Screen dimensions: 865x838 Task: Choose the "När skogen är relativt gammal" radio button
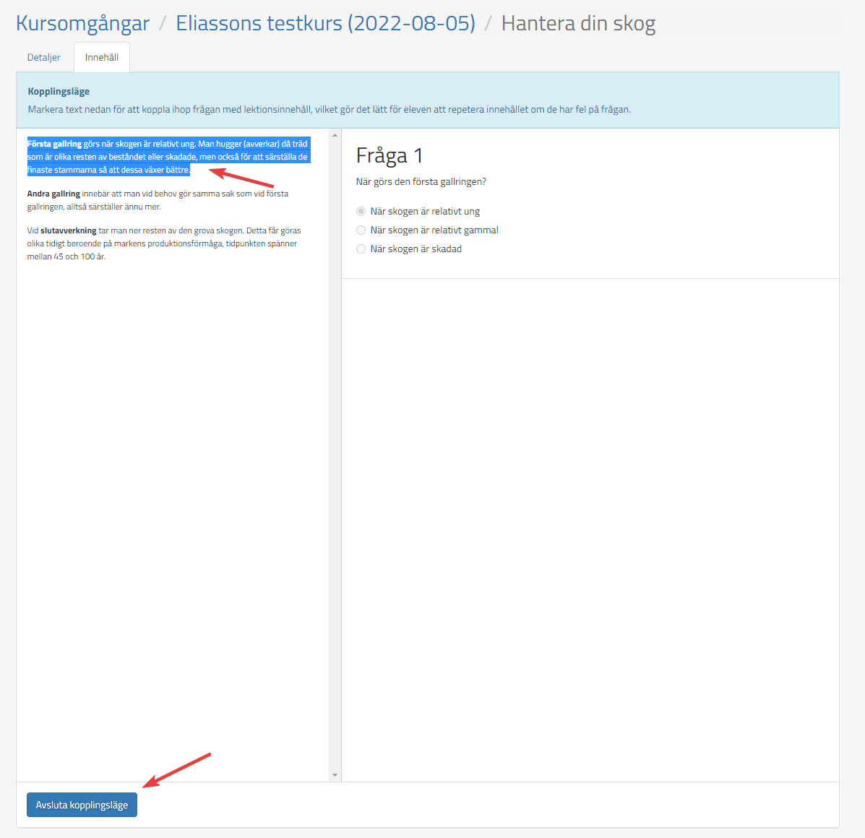(361, 230)
